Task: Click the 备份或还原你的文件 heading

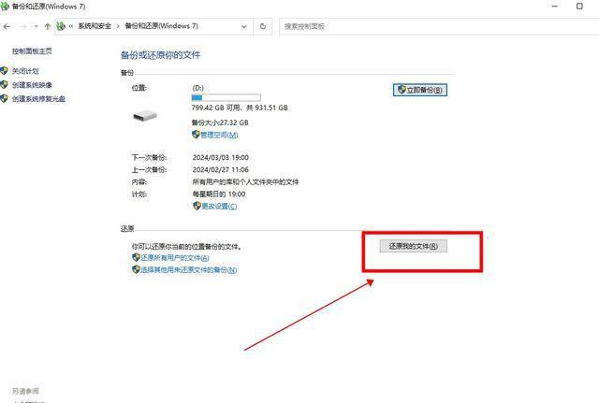Action: 160,55
